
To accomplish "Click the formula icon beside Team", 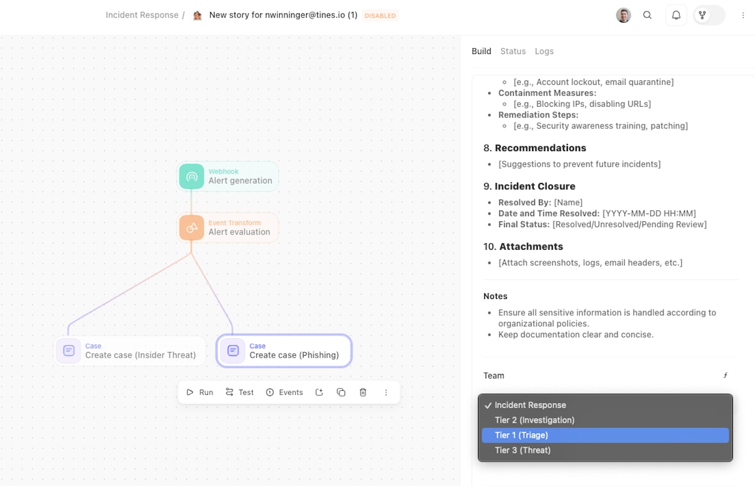I will pos(725,376).
